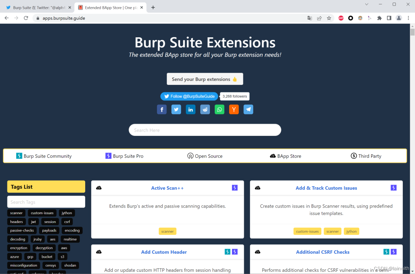Click the cloud icon on Add Custom Header card

tap(99, 252)
